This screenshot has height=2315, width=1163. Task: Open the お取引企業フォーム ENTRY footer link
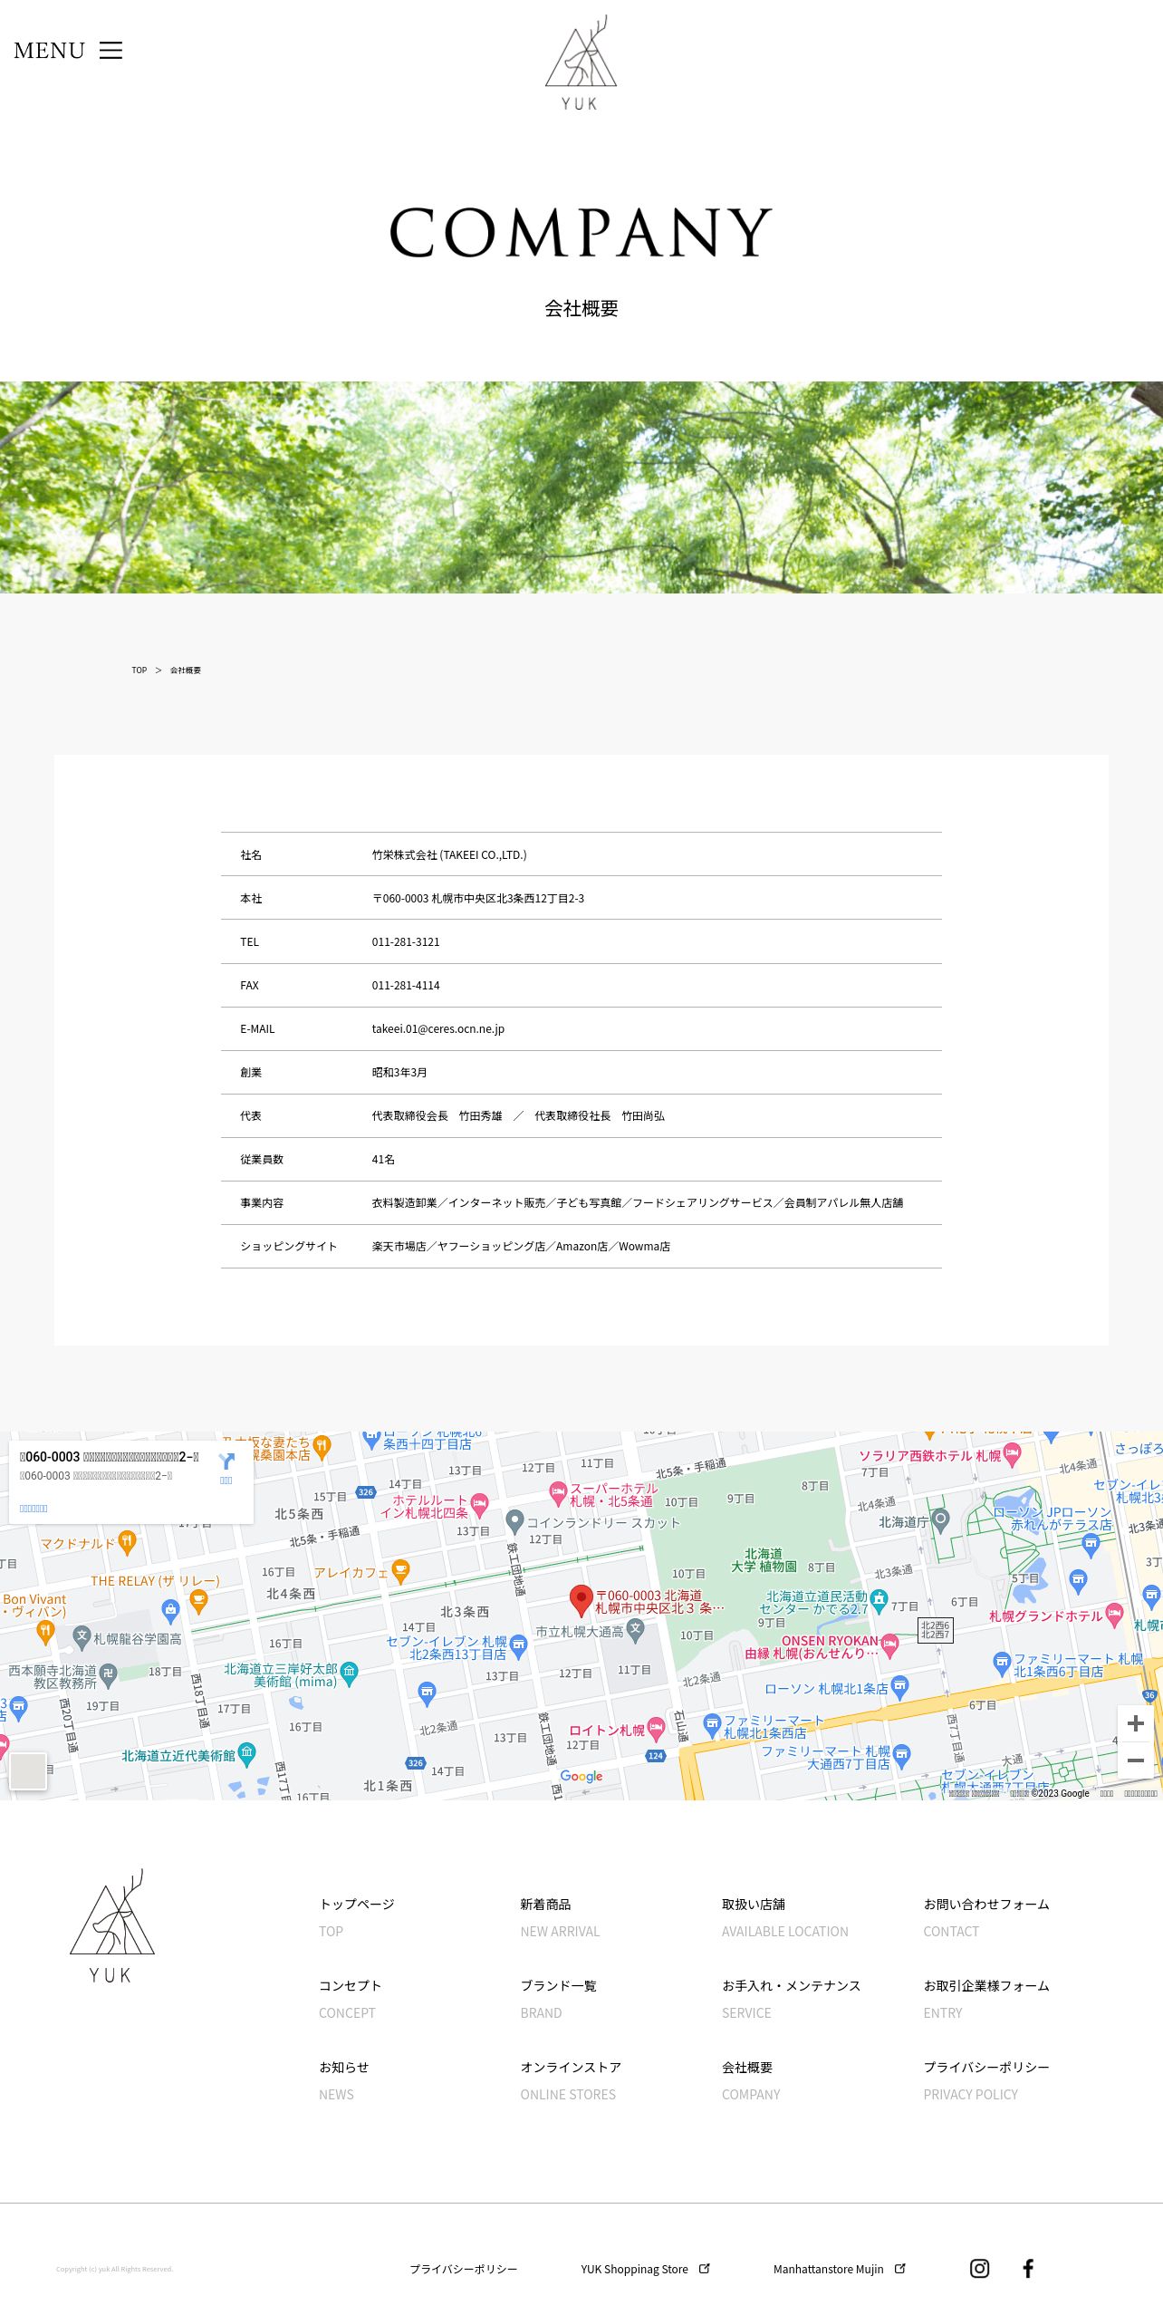pyautogui.click(x=986, y=1999)
